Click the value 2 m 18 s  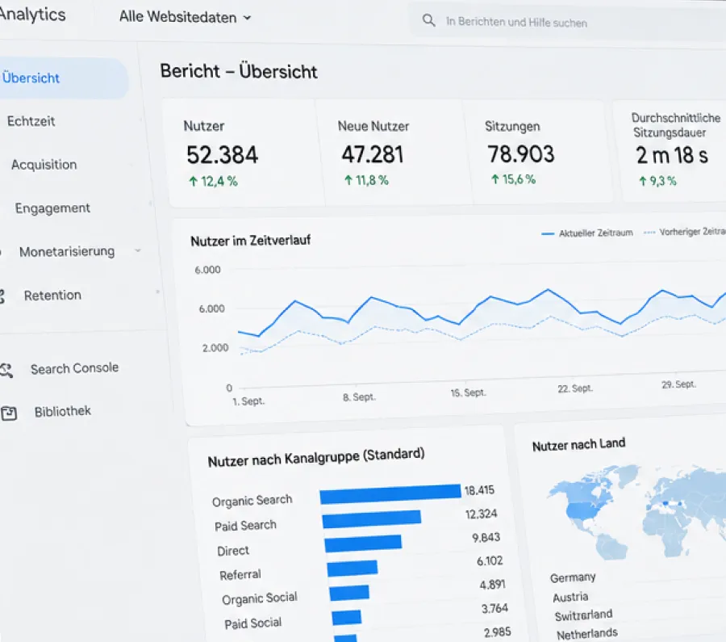[672, 155]
